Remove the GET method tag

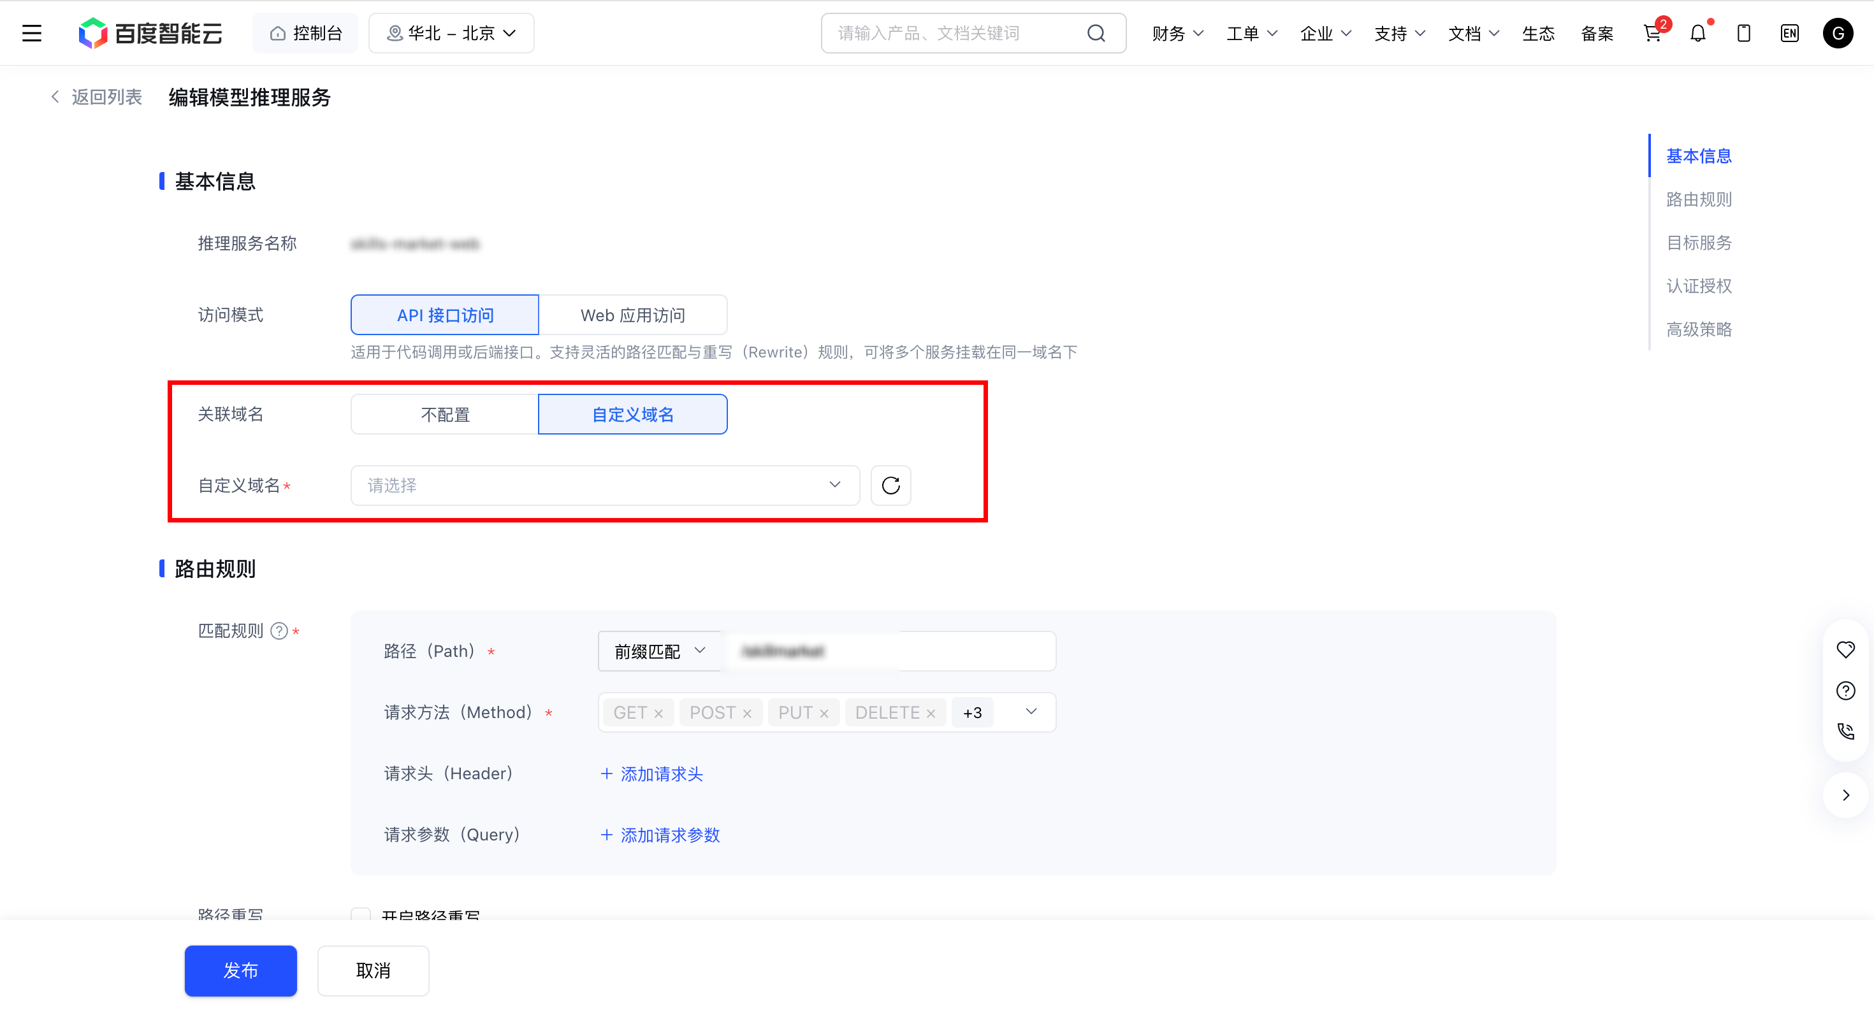click(658, 714)
